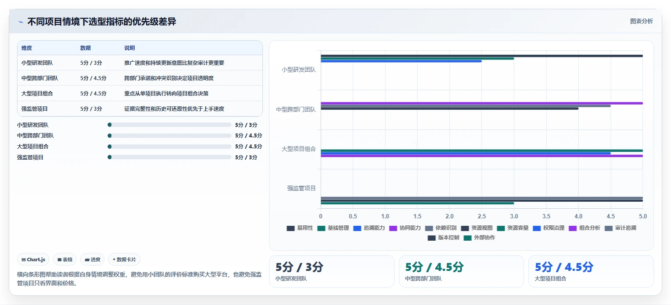Click the 中型跨部门团队 progress bar
The image size is (671, 305).
point(169,136)
